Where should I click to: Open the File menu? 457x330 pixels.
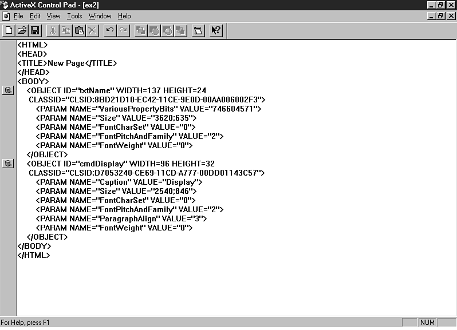pos(18,16)
